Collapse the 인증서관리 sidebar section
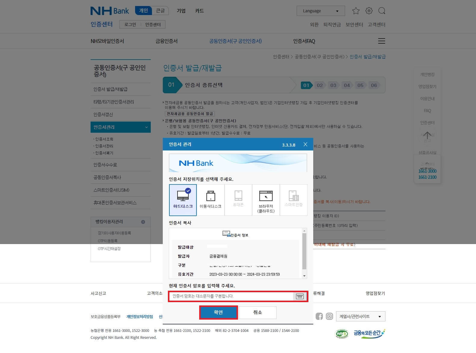 (x=120, y=127)
